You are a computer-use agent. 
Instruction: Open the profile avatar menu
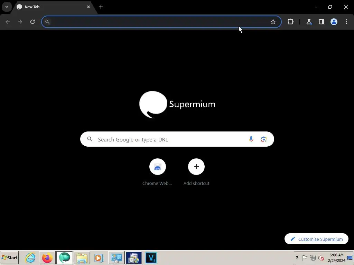tap(334, 22)
